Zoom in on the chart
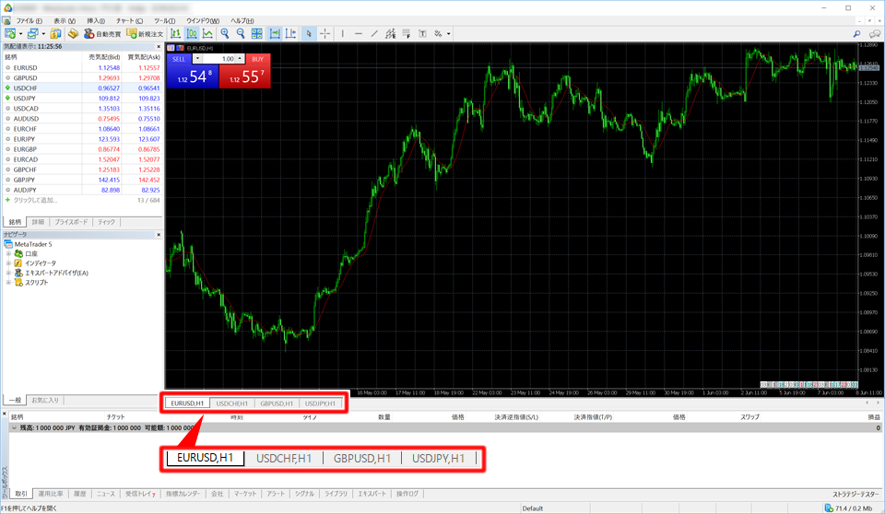Image resolution: width=885 pixels, height=514 pixels. point(225,34)
